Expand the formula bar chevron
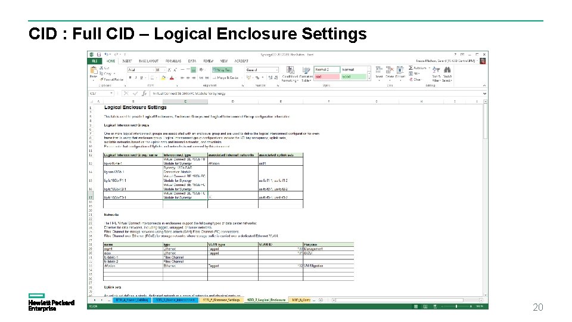Image resolution: width=572 pixels, height=322 pixels. (x=484, y=94)
